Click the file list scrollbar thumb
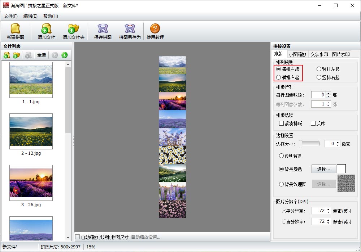Viewport: 361px width, 252px height. point(68,100)
